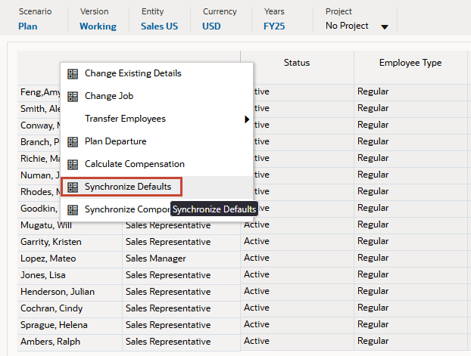Click the icon beside Synchronize Components
Image resolution: width=471 pixels, height=356 pixels.
click(x=73, y=210)
